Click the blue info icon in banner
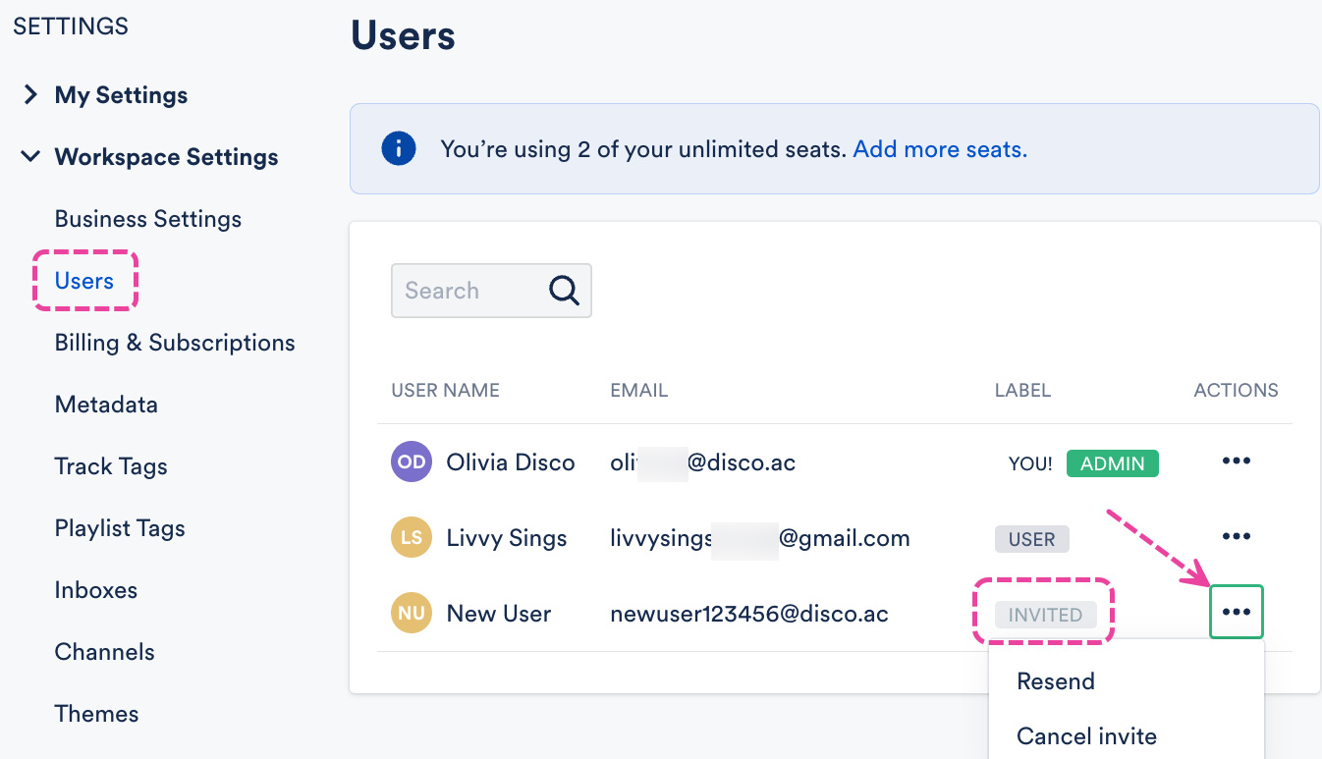Screen dimensions: 1322x759 [398, 149]
